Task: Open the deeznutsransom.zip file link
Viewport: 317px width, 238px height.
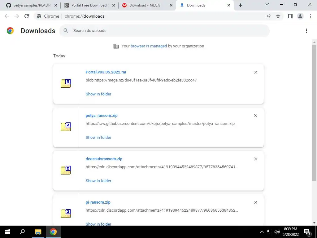Action: pyautogui.click(x=104, y=159)
